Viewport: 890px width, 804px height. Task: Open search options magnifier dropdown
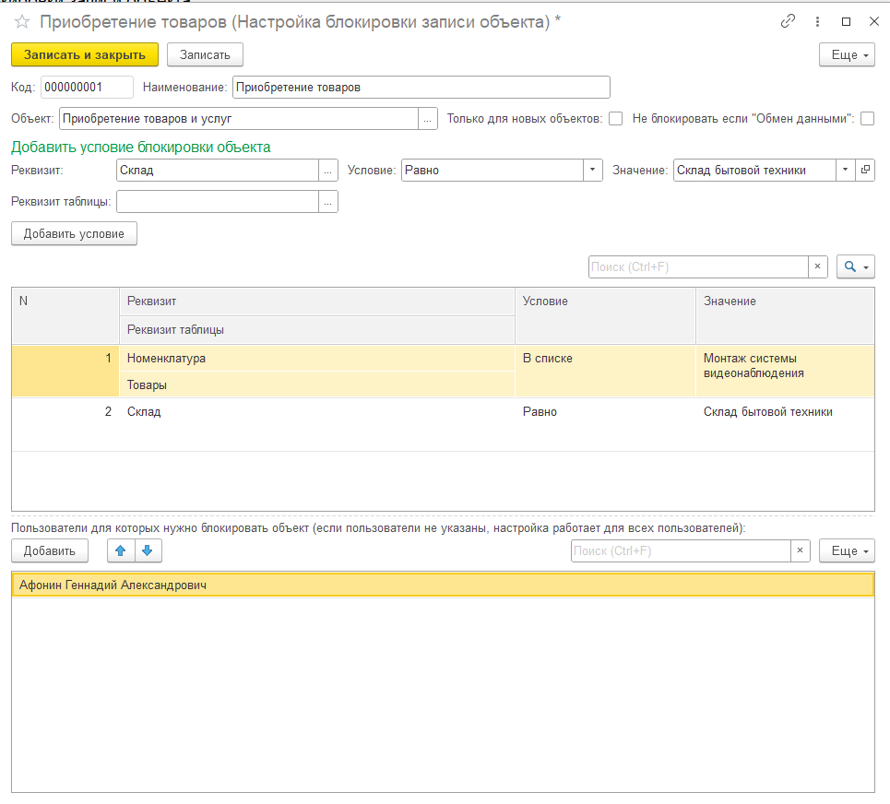(855, 267)
